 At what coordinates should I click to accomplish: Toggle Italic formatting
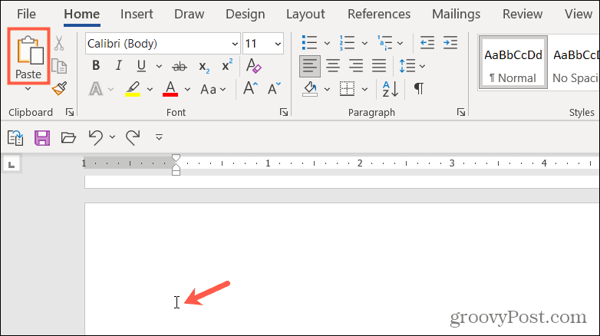(x=119, y=66)
